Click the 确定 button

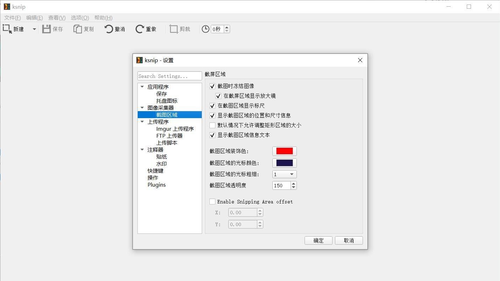coord(319,240)
